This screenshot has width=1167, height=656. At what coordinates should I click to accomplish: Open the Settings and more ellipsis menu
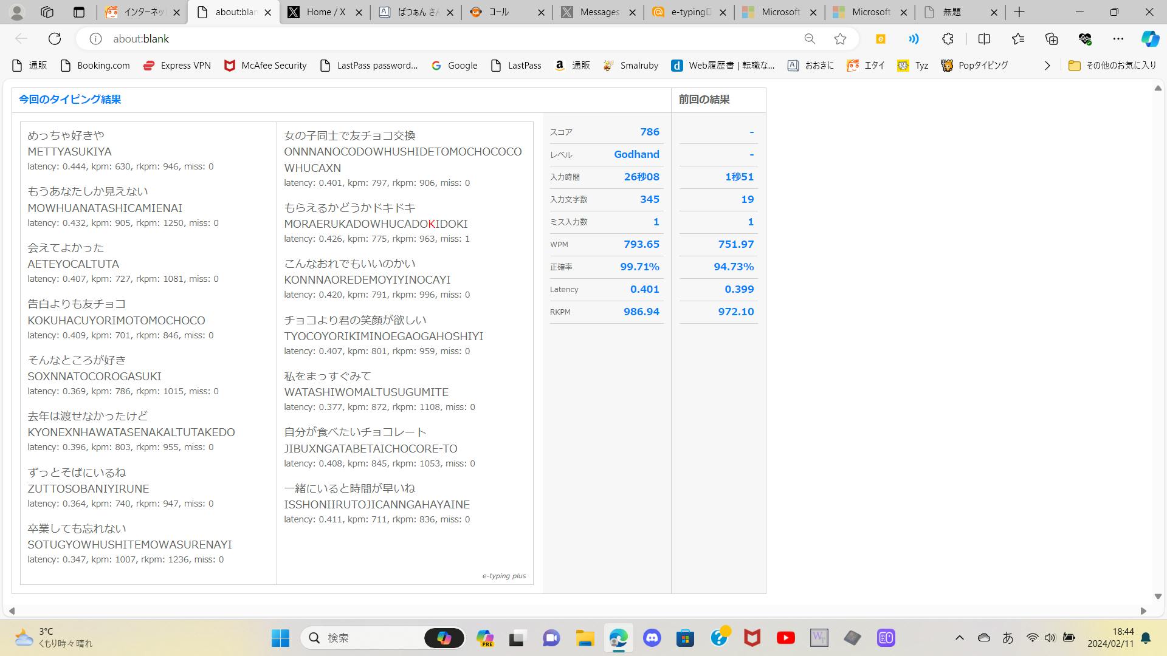1118,39
